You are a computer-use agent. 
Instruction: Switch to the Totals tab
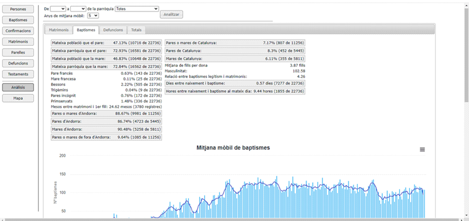pos(136,30)
